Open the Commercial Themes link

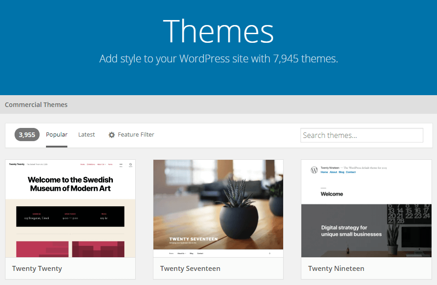click(x=36, y=105)
